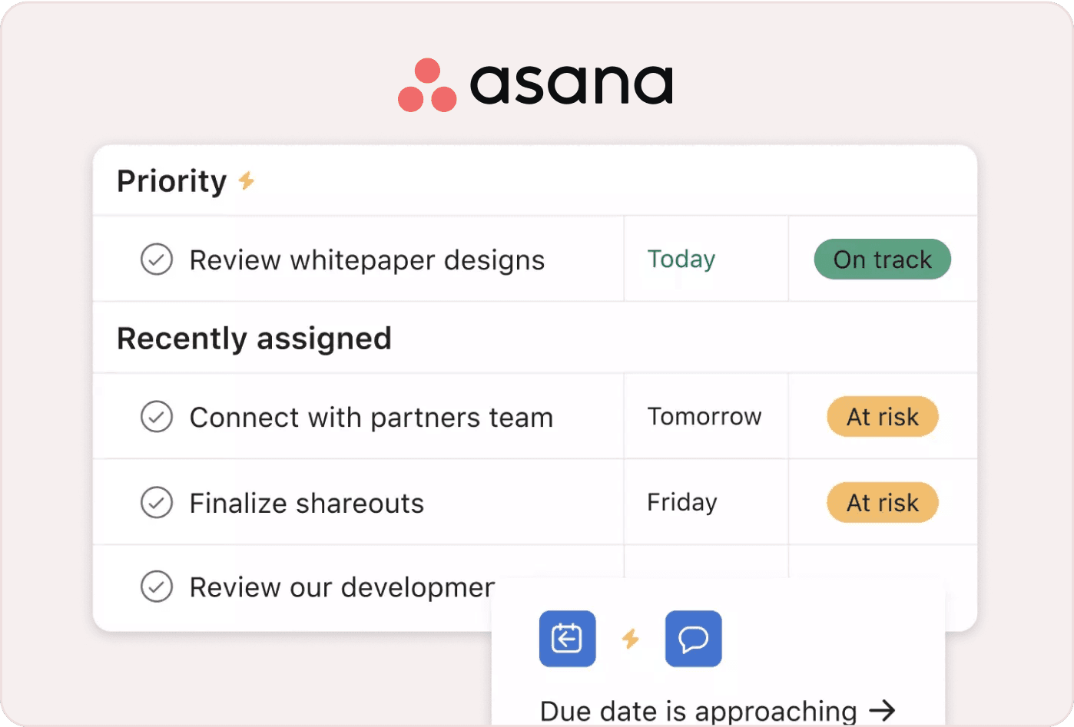Mark Review whitepaper designs complete
This screenshot has height=727, width=1074.
[157, 259]
